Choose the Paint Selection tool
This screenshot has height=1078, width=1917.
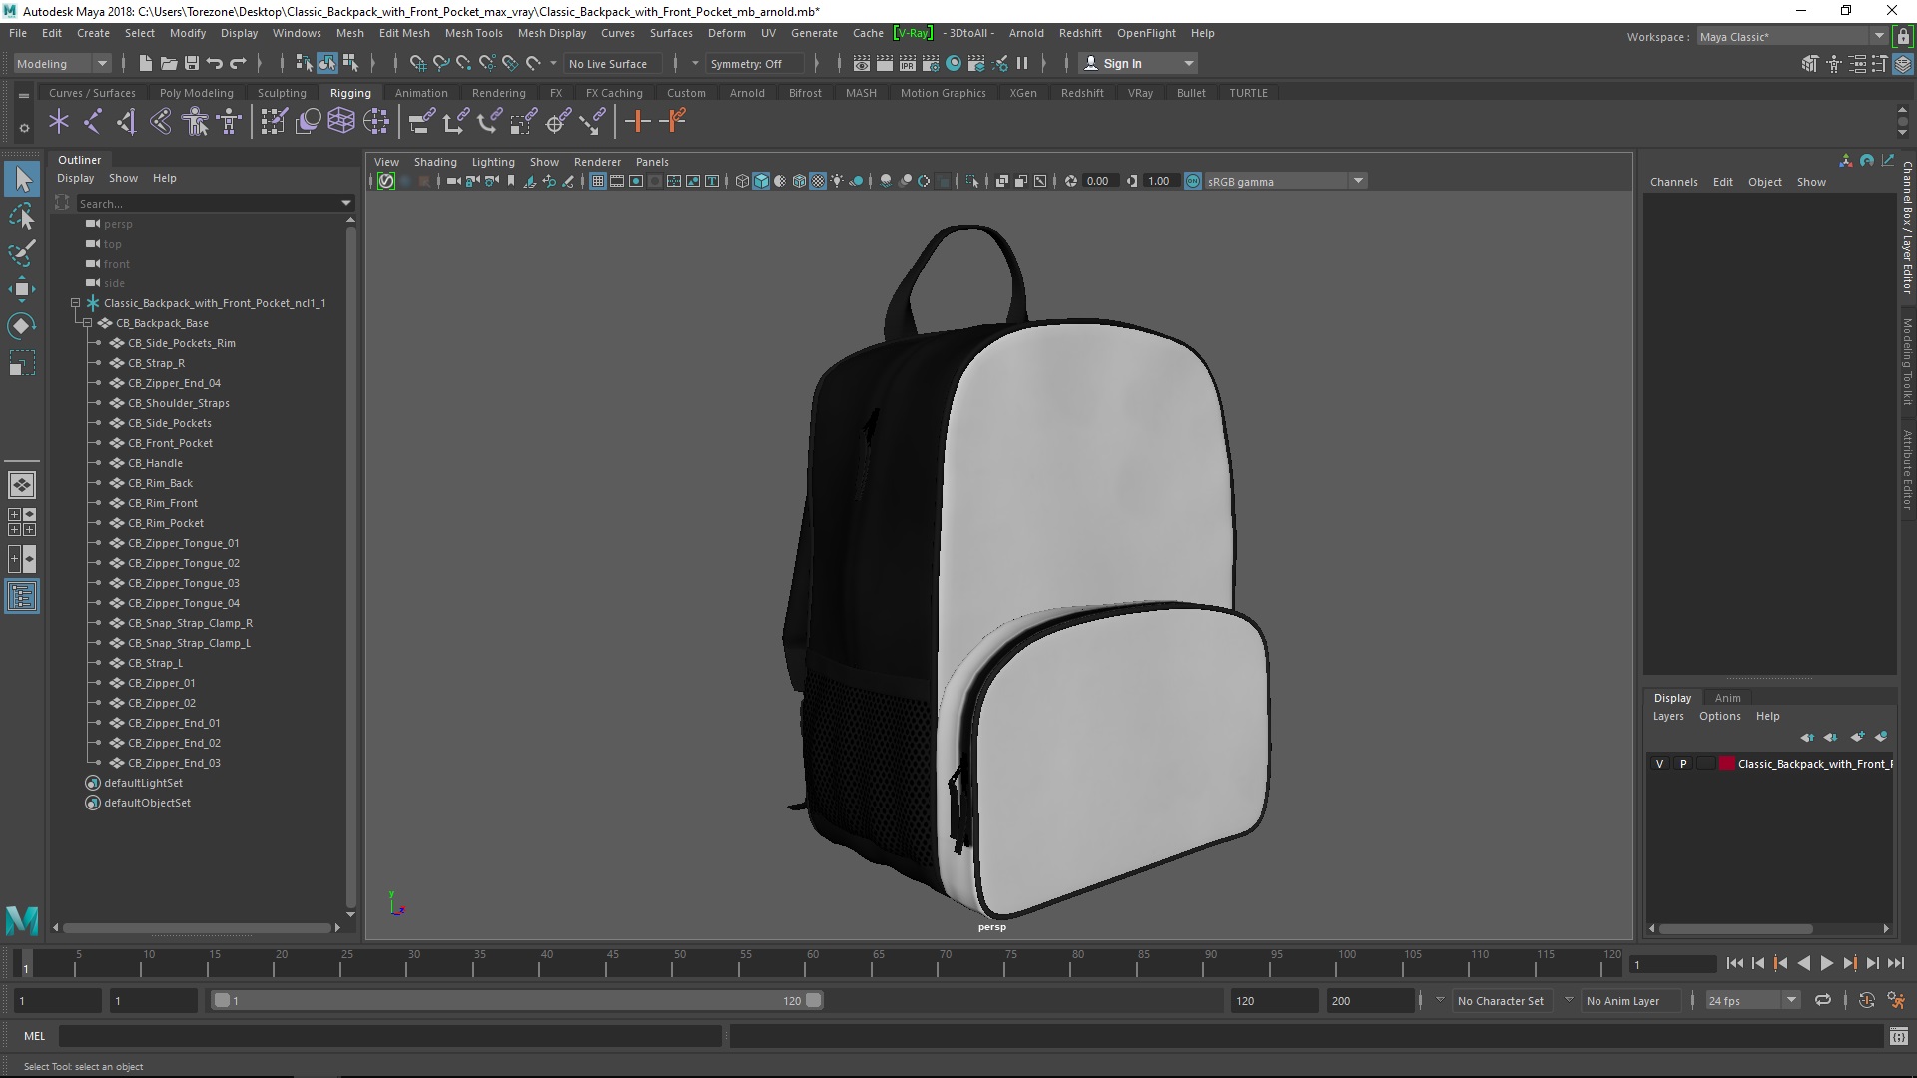coord(21,252)
